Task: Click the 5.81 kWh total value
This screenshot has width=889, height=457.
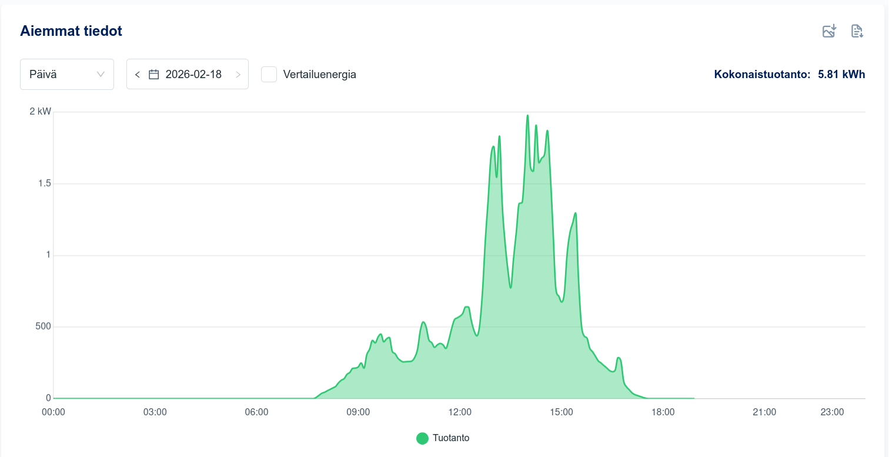Action: point(841,75)
